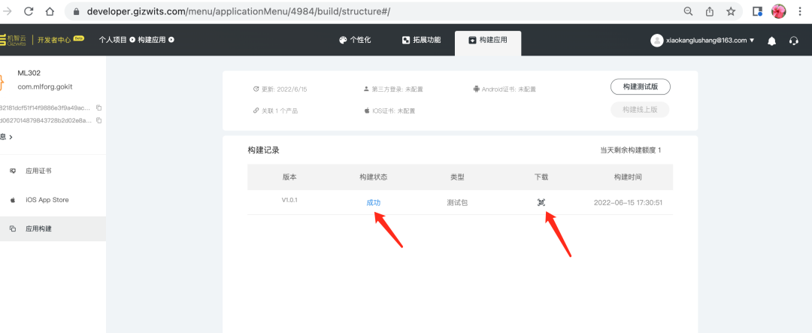812x333 pixels.
Task: Open the zoom magnifier icon in address bar
Action: coord(688,11)
